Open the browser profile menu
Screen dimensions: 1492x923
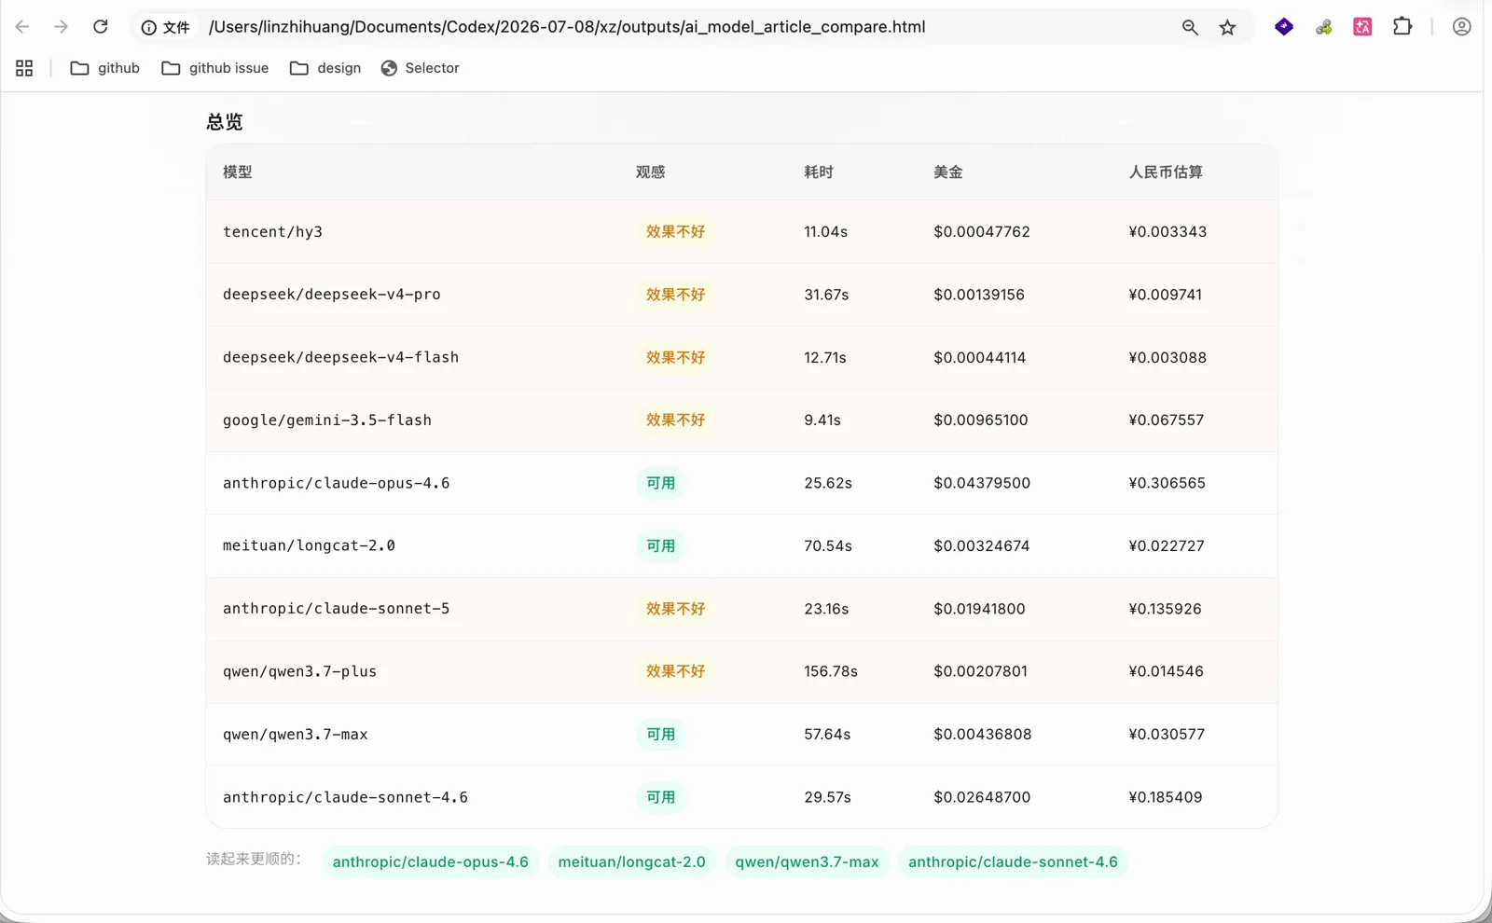[x=1461, y=27]
